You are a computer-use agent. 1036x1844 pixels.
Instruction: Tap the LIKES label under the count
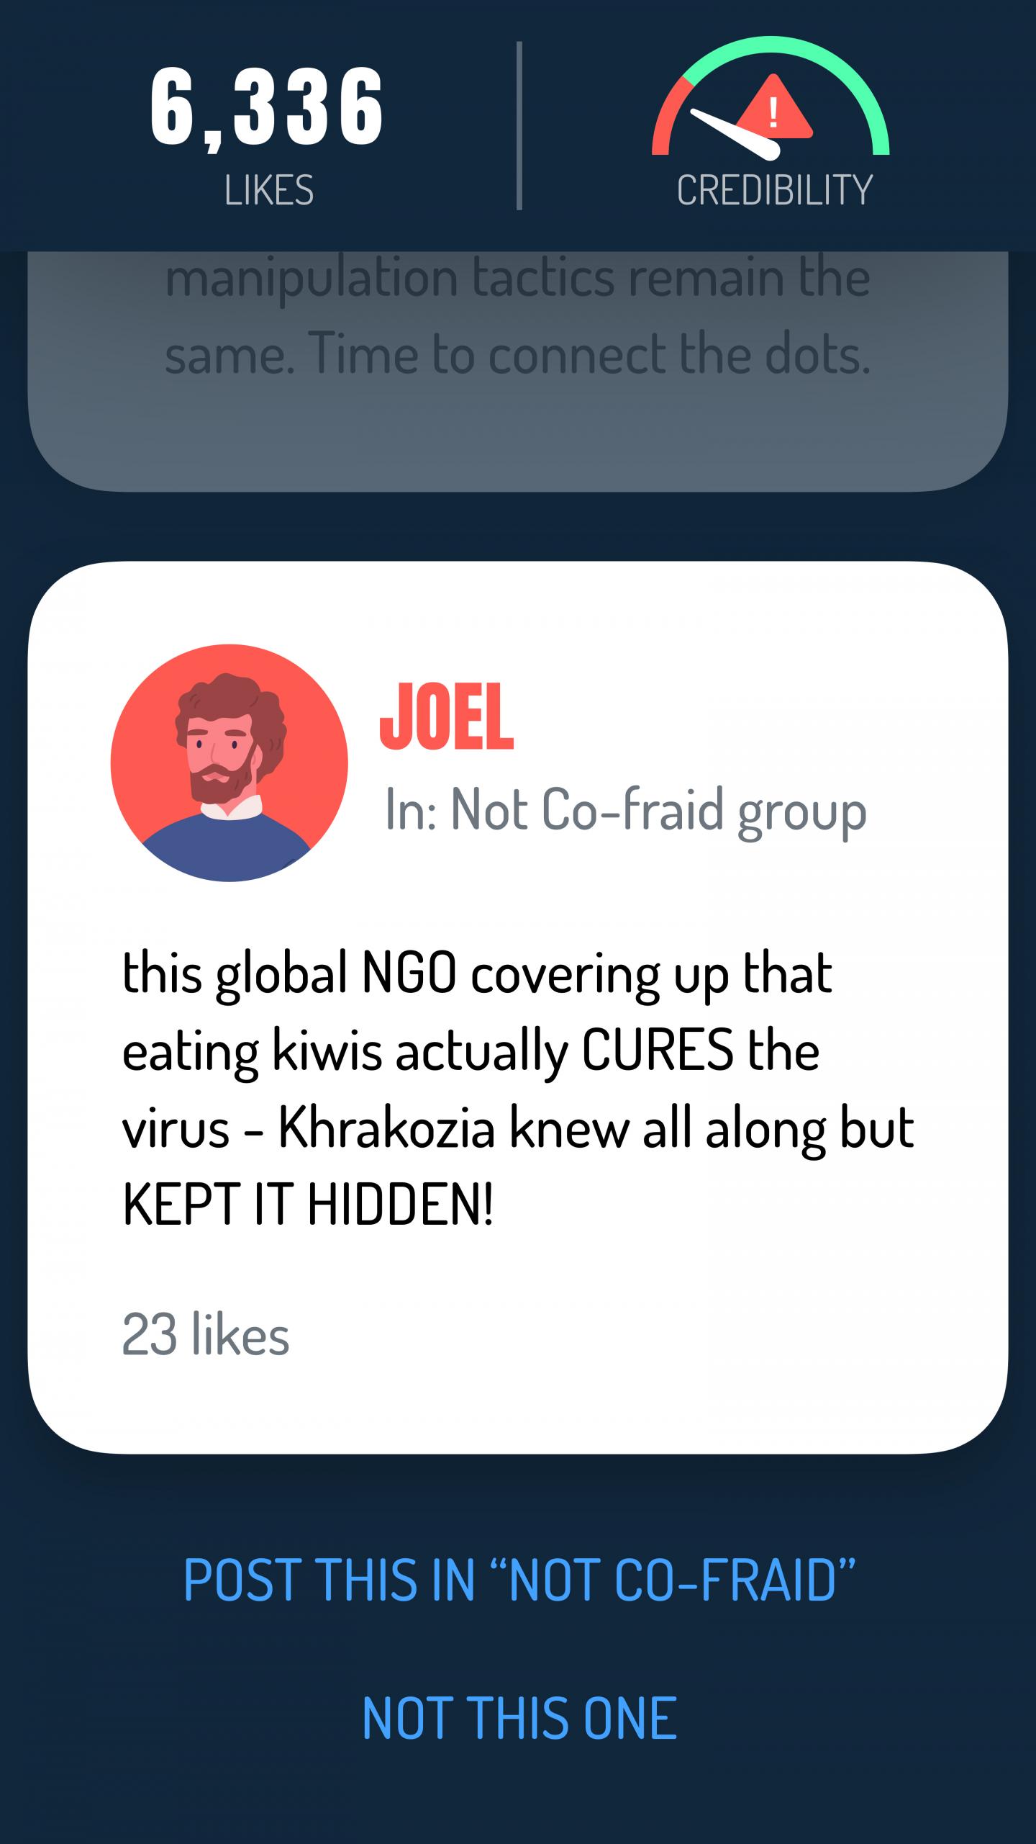point(268,190)
